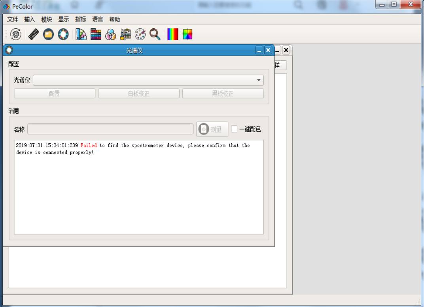The width and height of the screenshot is (424, 307).
Task: Open the 指标 menu
Action: [81, 19]
